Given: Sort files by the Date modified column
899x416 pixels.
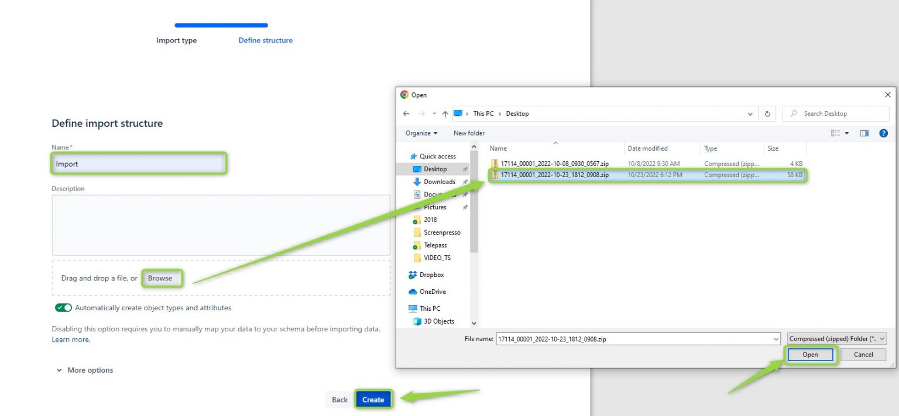Looking at the screenshot, I should (647, 148).
